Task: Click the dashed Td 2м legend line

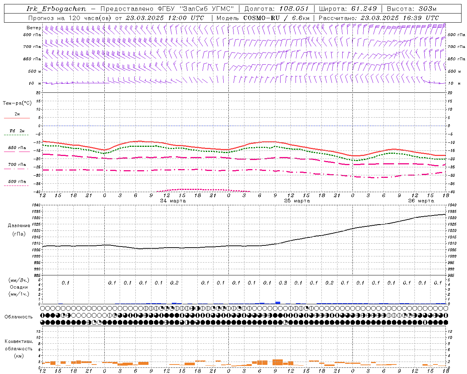Action: pyautogui.click(x=17, y=135)
